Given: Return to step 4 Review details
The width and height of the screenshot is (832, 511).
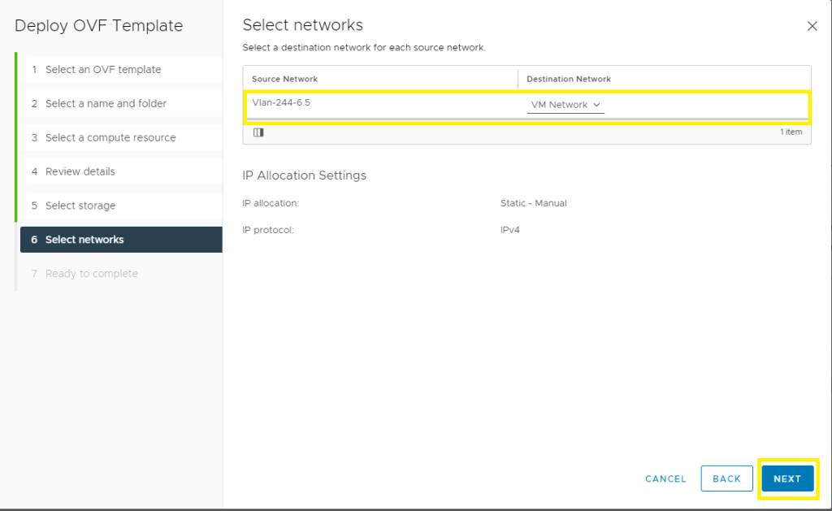Looking at the screenshot, I should (80, 172).
